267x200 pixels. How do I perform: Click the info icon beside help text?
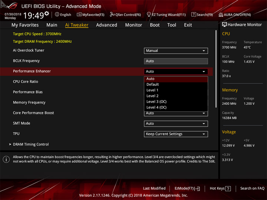[x=6, y=159]
